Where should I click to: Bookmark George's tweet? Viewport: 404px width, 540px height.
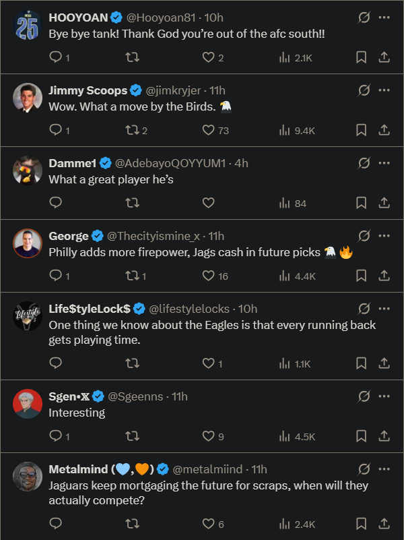(x=362, y=275)
